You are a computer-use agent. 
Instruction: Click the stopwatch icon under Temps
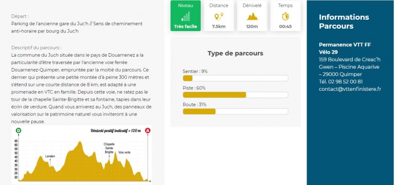285,17
